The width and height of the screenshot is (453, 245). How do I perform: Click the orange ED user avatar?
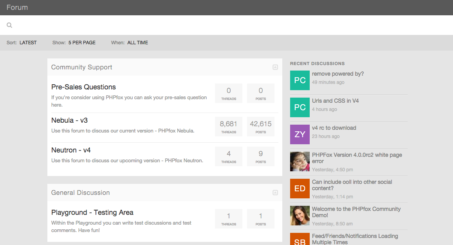tap(300, 189)
